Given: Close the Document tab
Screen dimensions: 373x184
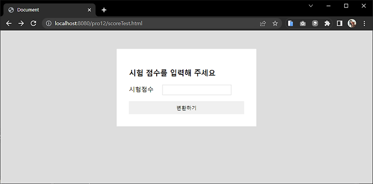Looking at the screenshot, I should click(x=89, y=10).
